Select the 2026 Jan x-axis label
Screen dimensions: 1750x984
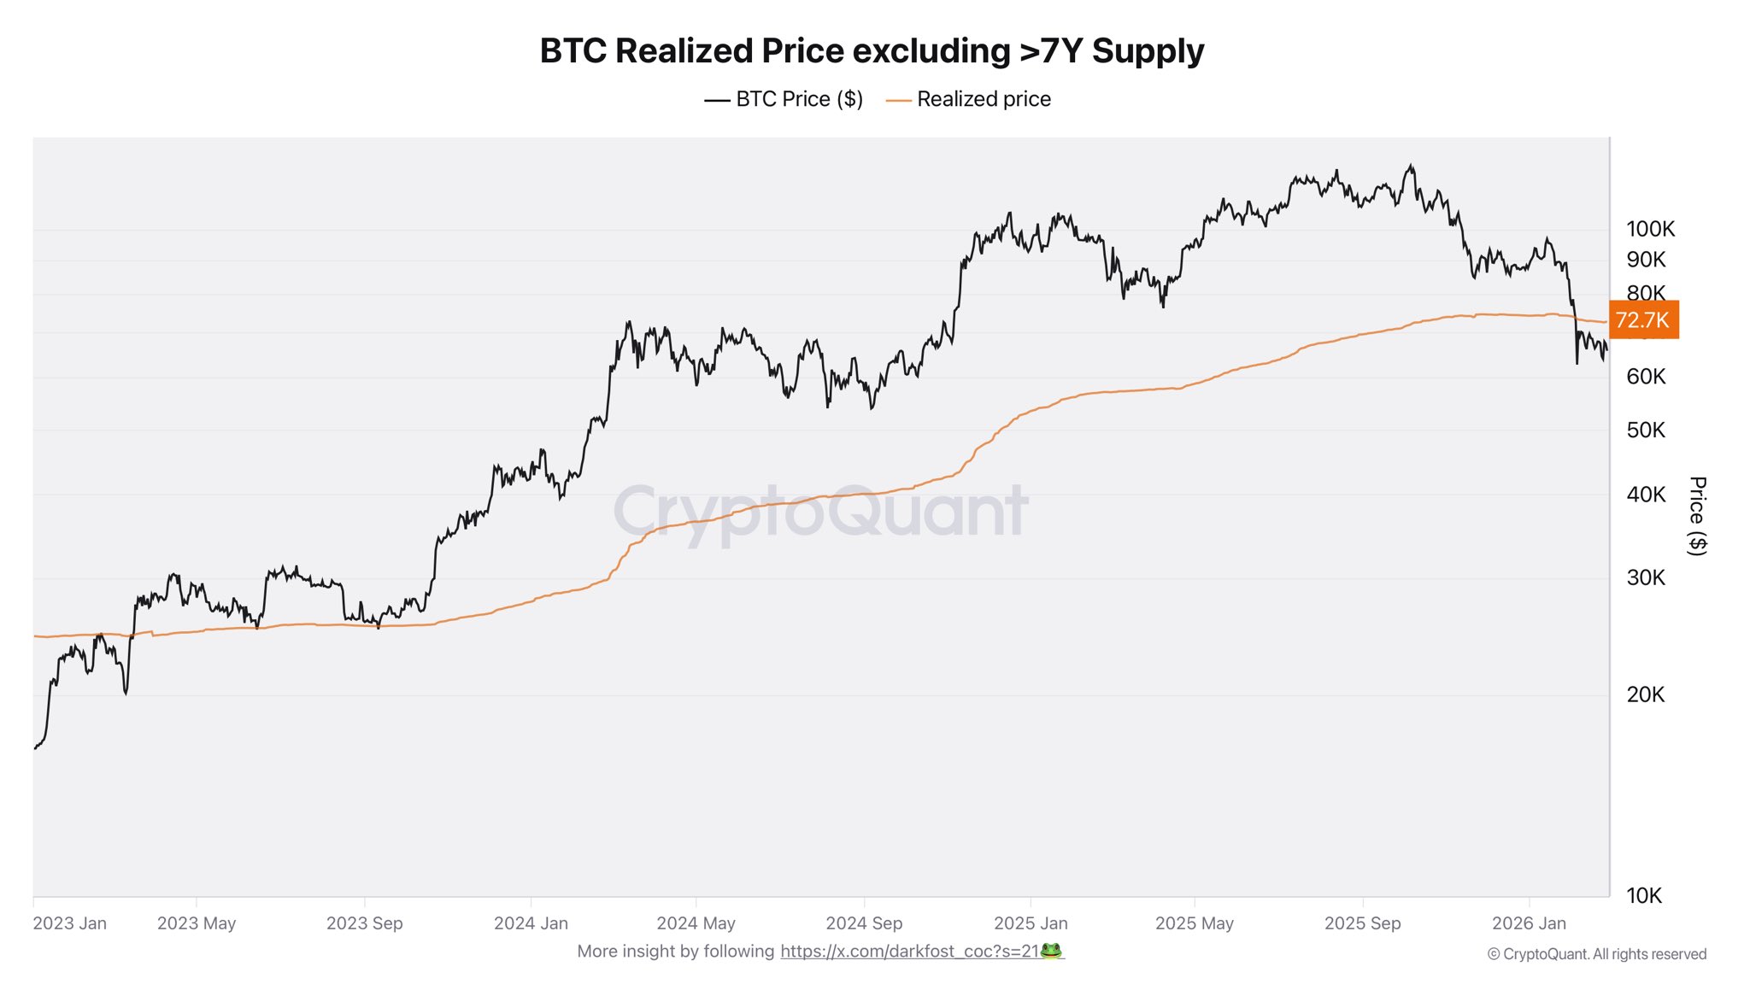(1529, 923)
